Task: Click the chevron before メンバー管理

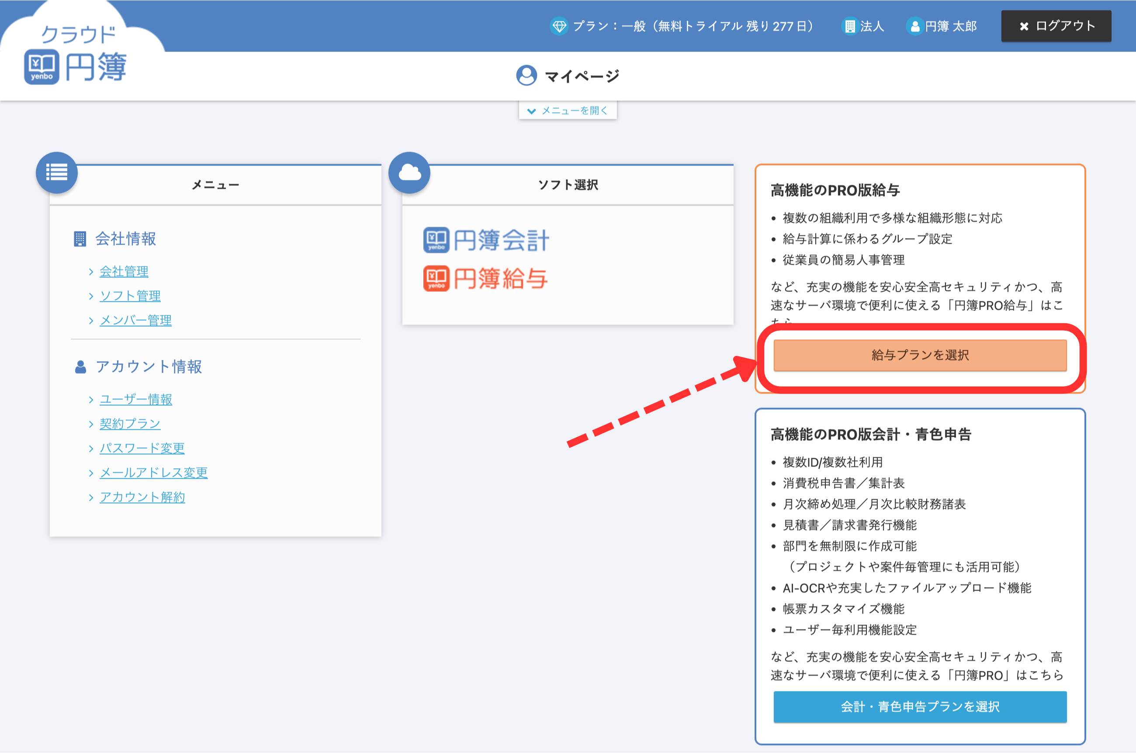Action: coord(91,321)
